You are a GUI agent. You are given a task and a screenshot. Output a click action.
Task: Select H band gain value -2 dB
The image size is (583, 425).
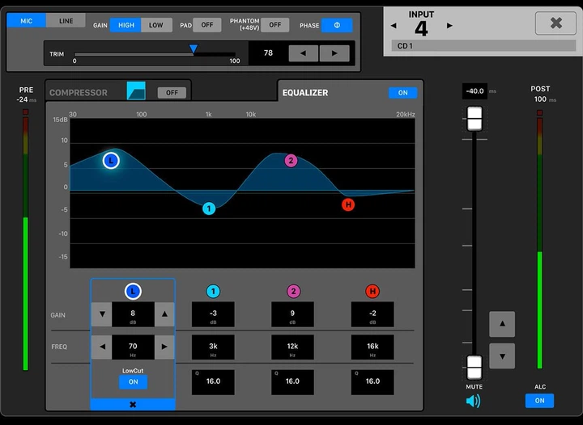pos(372,314)
